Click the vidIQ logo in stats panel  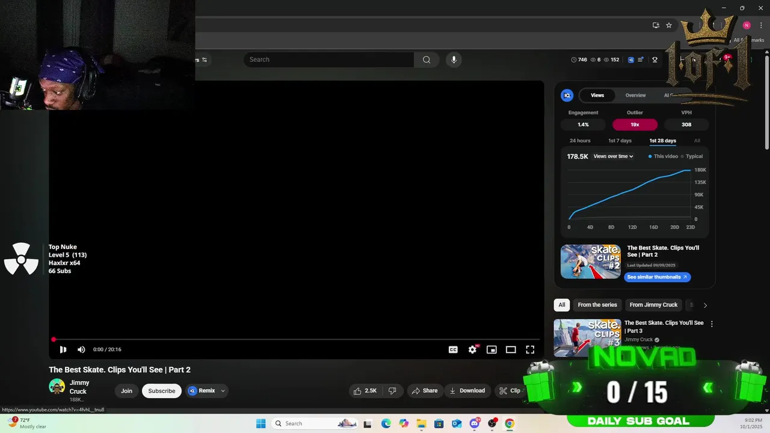[x=567, y=95]
